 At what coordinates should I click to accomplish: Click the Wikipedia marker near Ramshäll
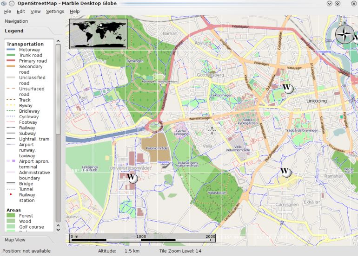285,172
